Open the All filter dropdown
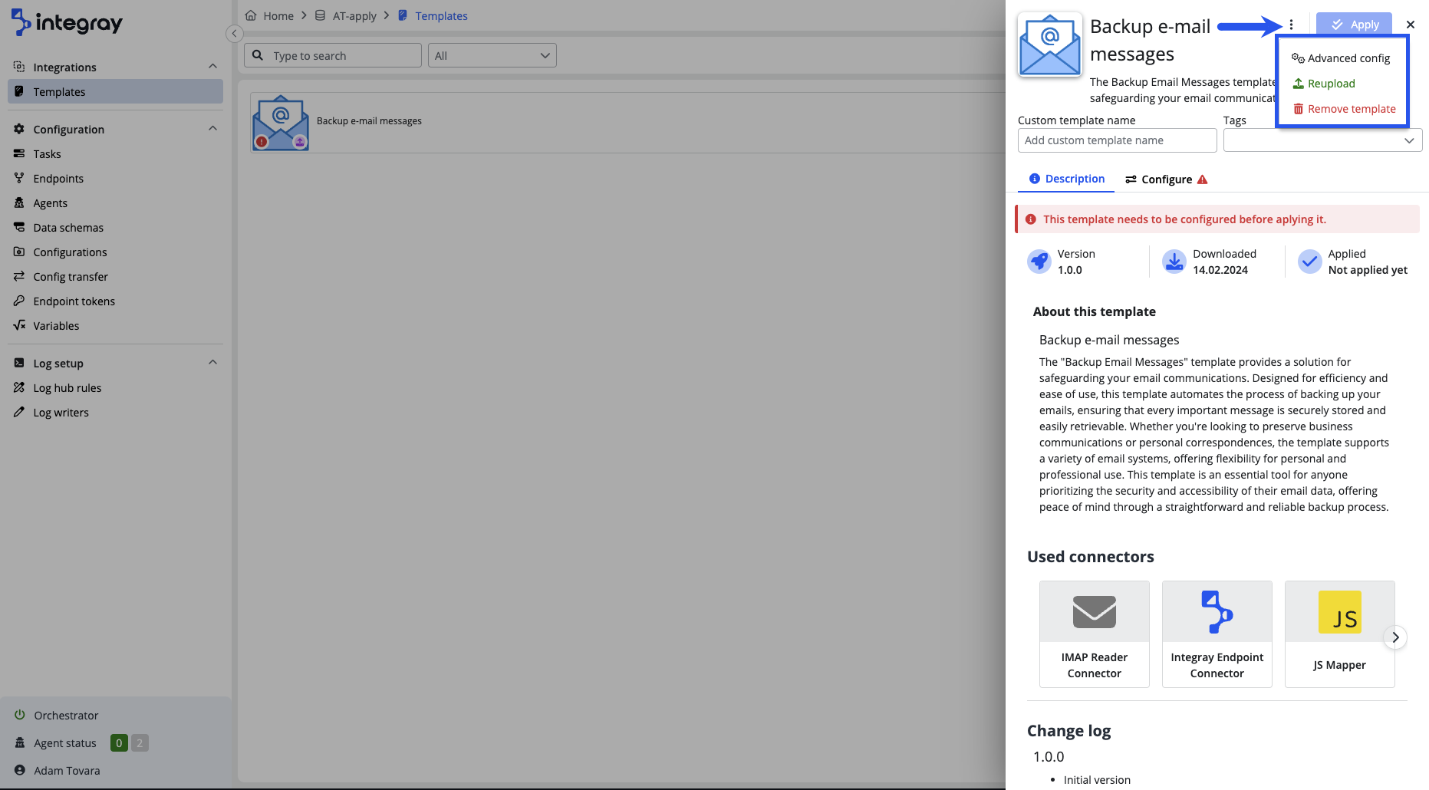This screenshot has width=1429, height=790. 492,55
